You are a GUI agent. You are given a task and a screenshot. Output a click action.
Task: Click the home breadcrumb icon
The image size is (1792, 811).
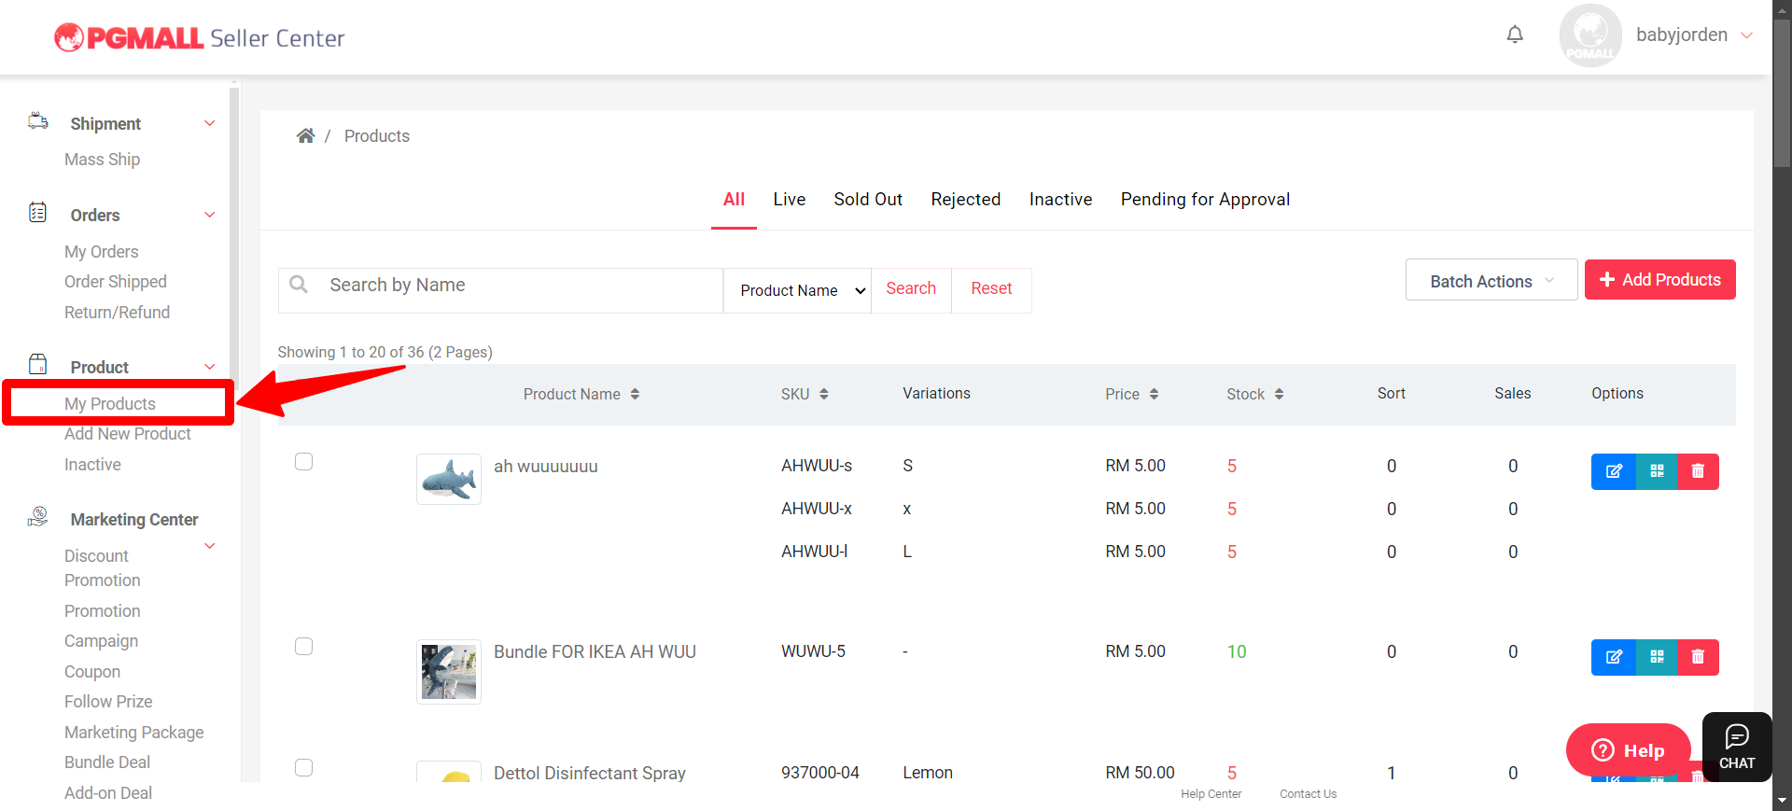click(305, 136)
